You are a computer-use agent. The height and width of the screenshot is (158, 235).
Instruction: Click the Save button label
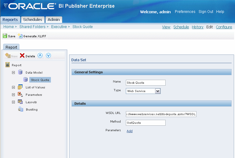12,36
